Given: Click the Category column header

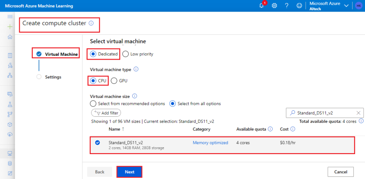Looking at the screenshot, I should tap(201, 129).
